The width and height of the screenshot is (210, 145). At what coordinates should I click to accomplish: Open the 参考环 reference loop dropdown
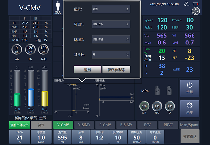pyautogui.click(x=110, y=54)
